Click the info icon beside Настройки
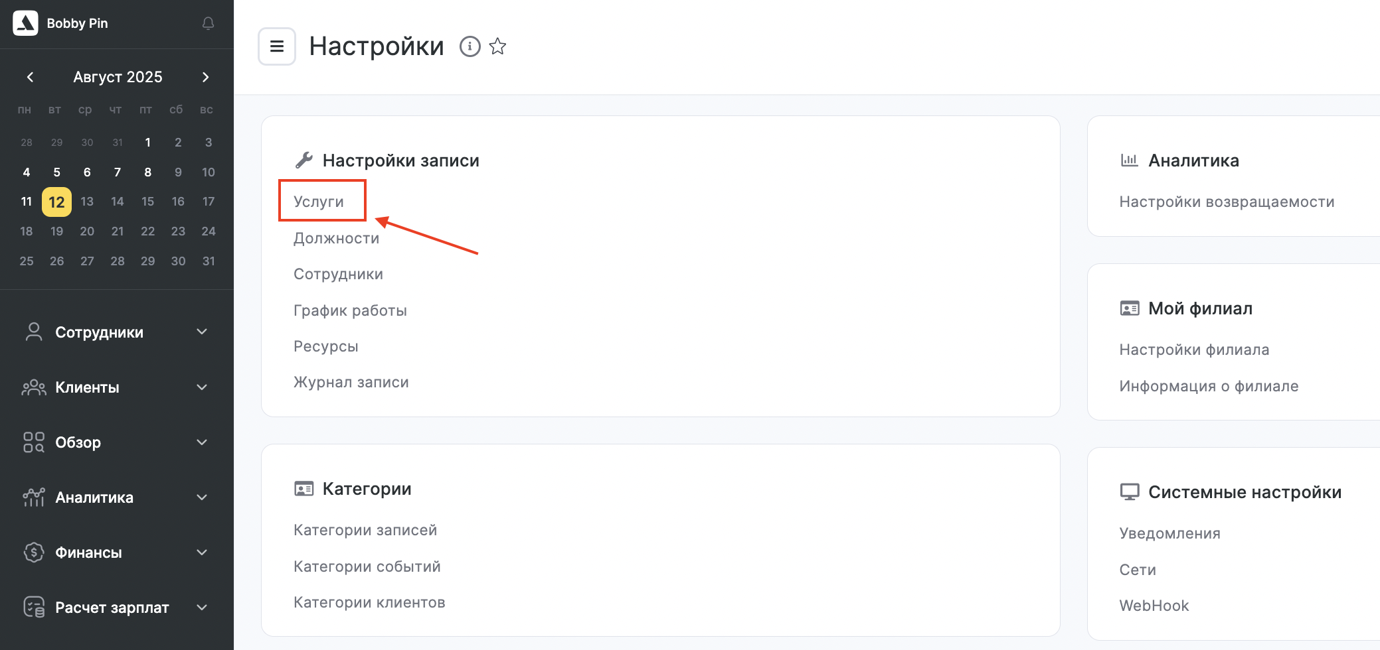This screenshot has width=1380, height=650. (470, 46)
